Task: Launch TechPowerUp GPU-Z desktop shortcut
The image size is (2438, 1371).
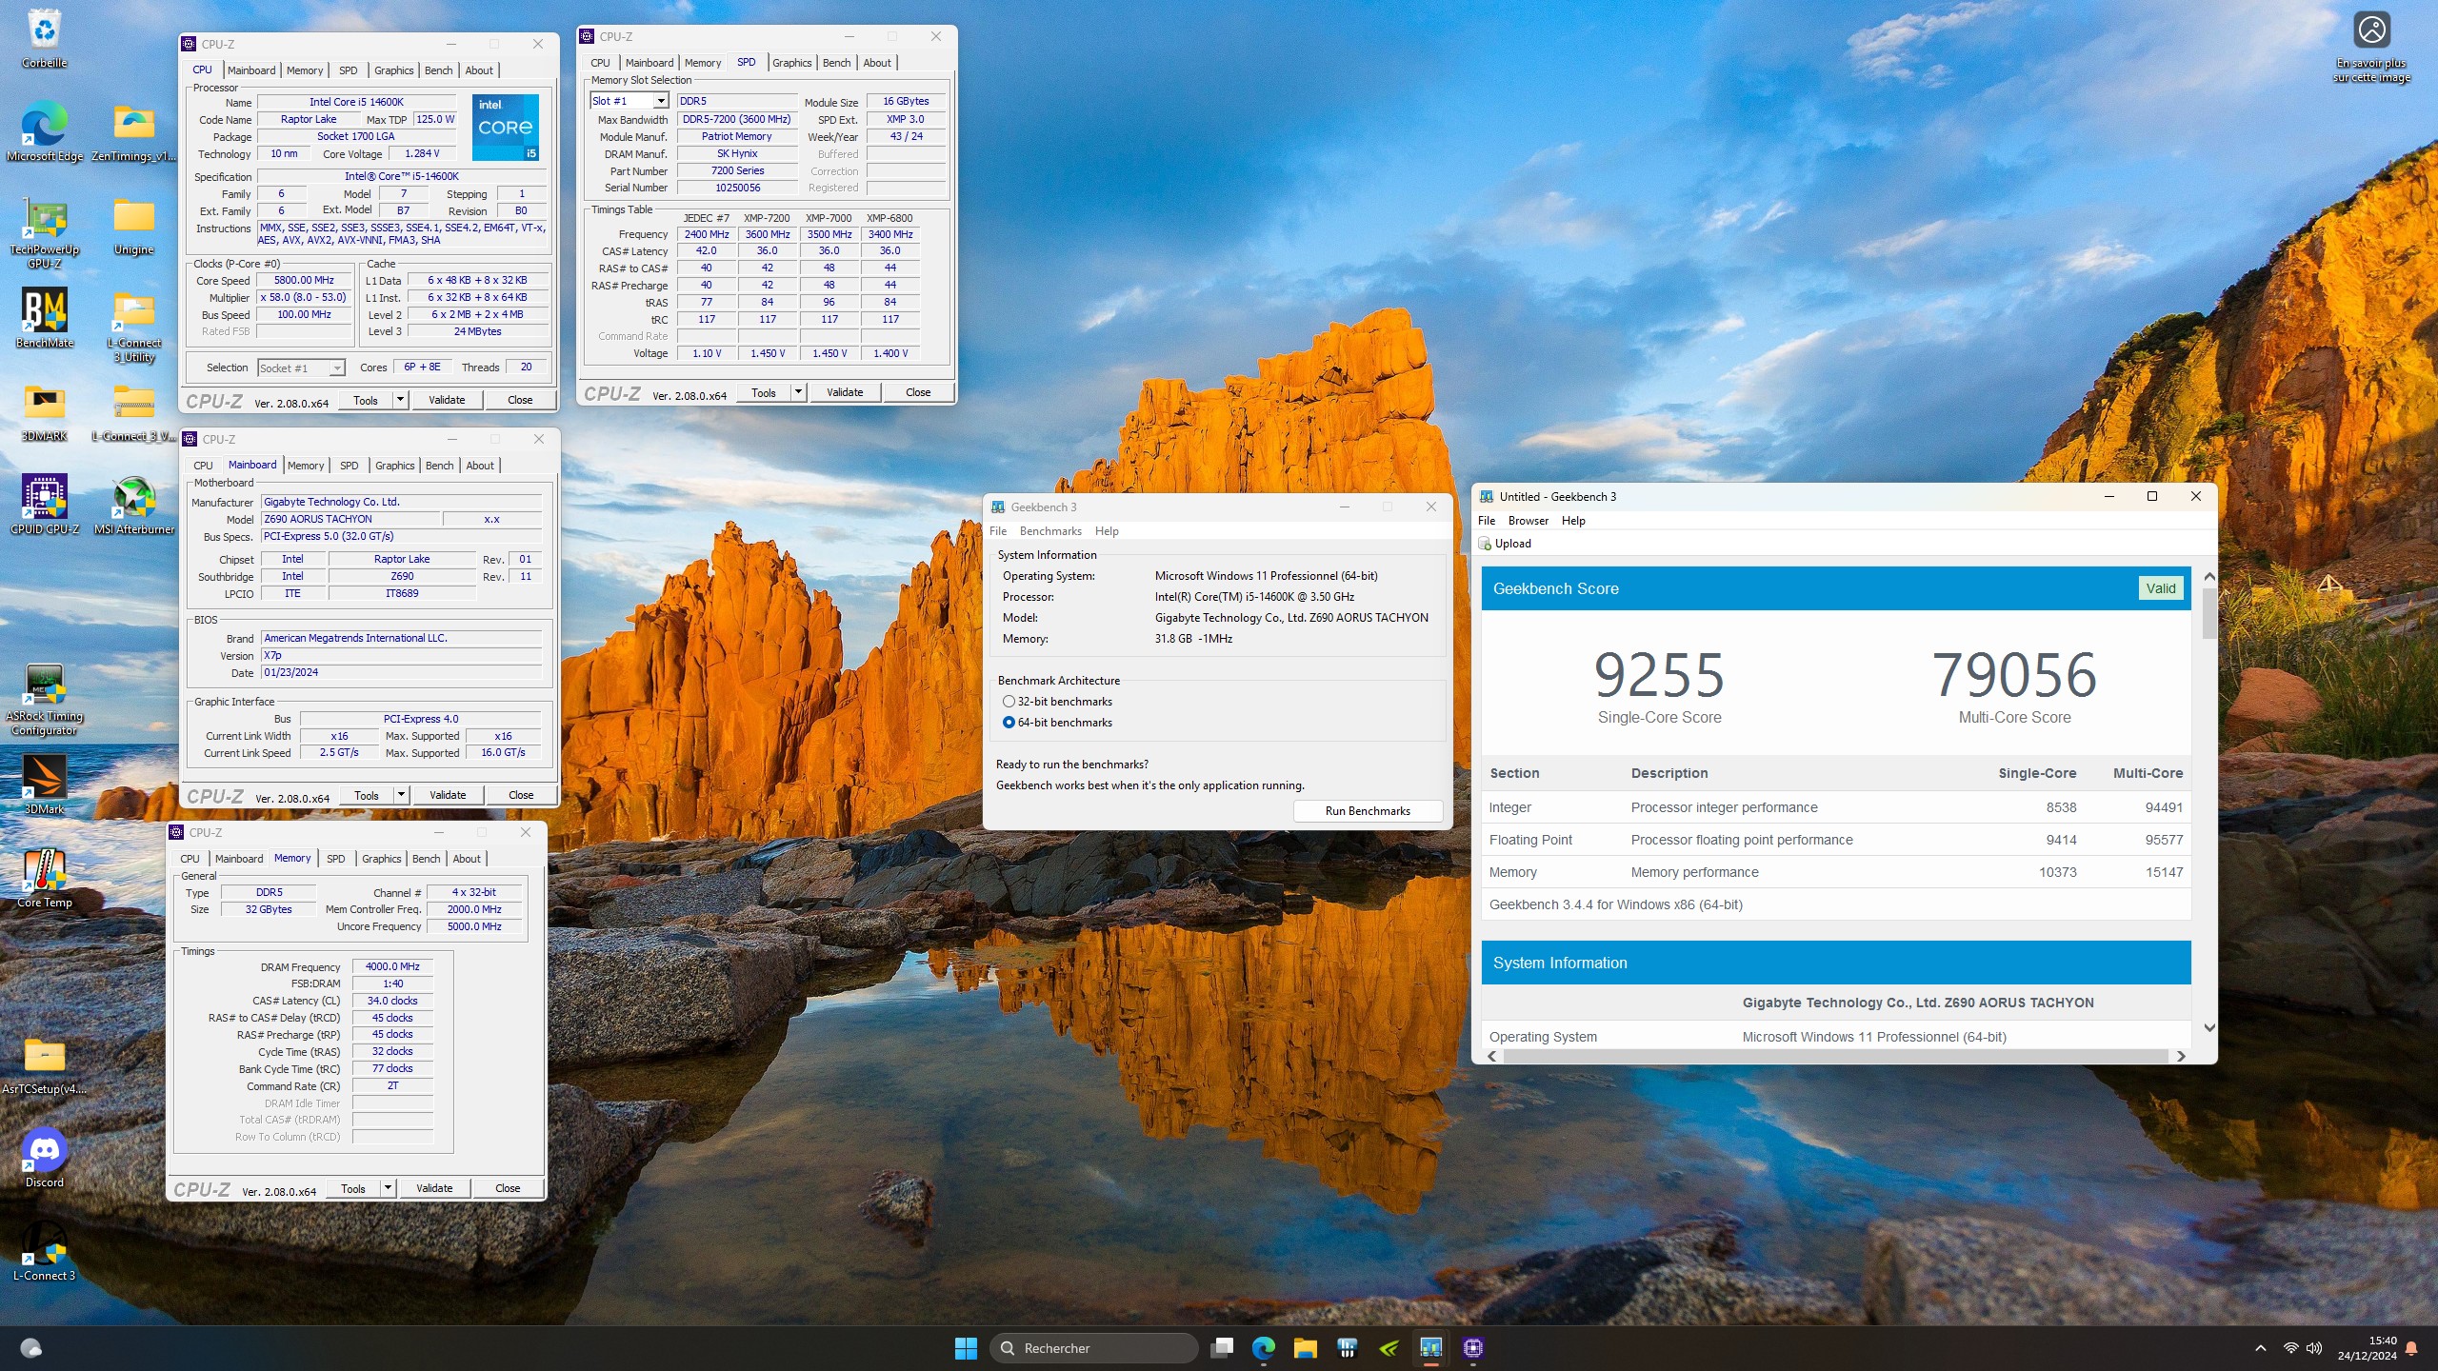Action: [45, 231]
